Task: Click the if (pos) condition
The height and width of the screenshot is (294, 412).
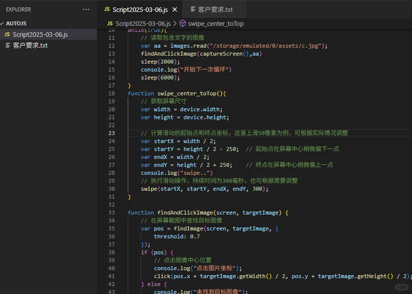Action: click(154, 252)
